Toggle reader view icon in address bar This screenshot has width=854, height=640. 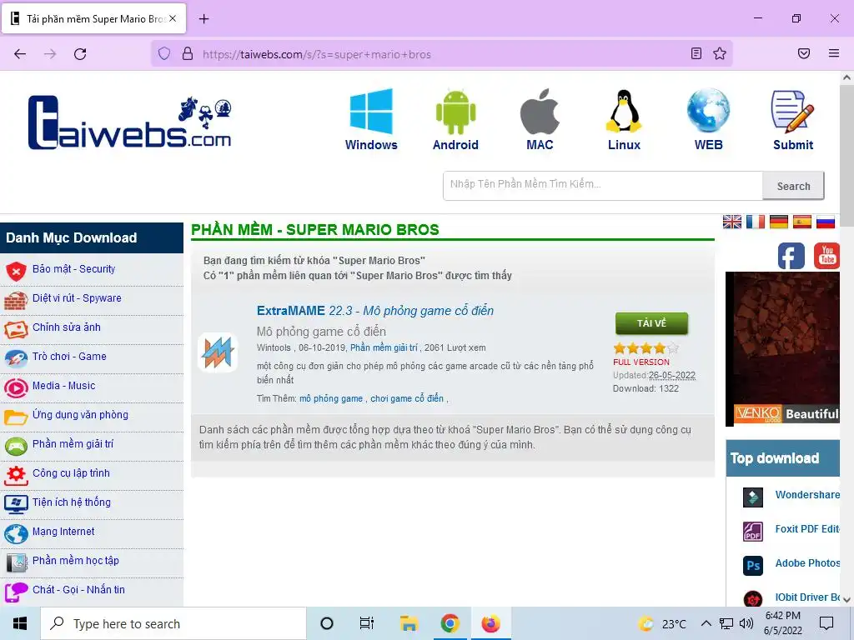[696, 54]
